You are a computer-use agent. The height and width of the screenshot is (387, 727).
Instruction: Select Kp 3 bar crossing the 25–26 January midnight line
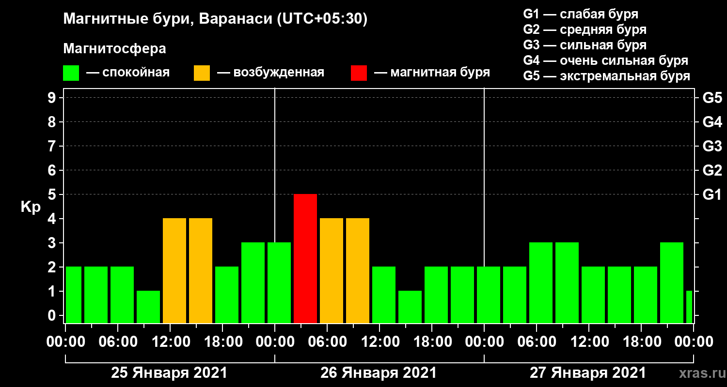tap(279, 283)
